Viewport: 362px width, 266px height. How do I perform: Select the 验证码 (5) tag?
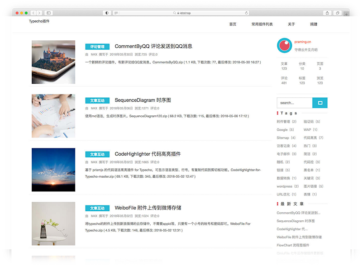[312, 121]
